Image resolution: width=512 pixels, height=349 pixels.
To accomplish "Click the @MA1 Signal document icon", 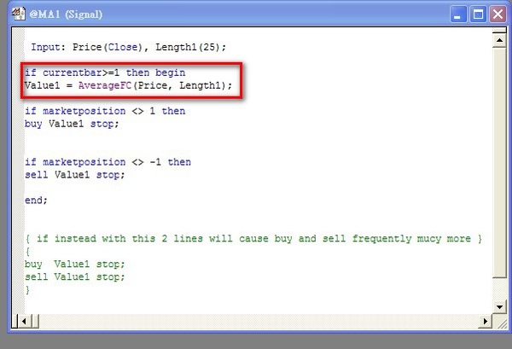I will pos(19,14).
